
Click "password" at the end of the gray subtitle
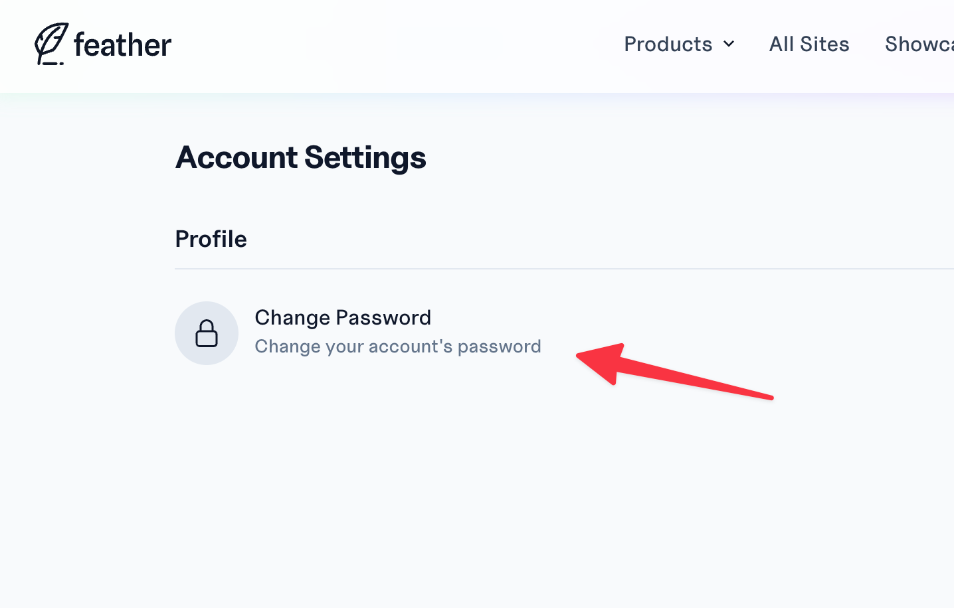pyautogui.click(x=499, y=346)
